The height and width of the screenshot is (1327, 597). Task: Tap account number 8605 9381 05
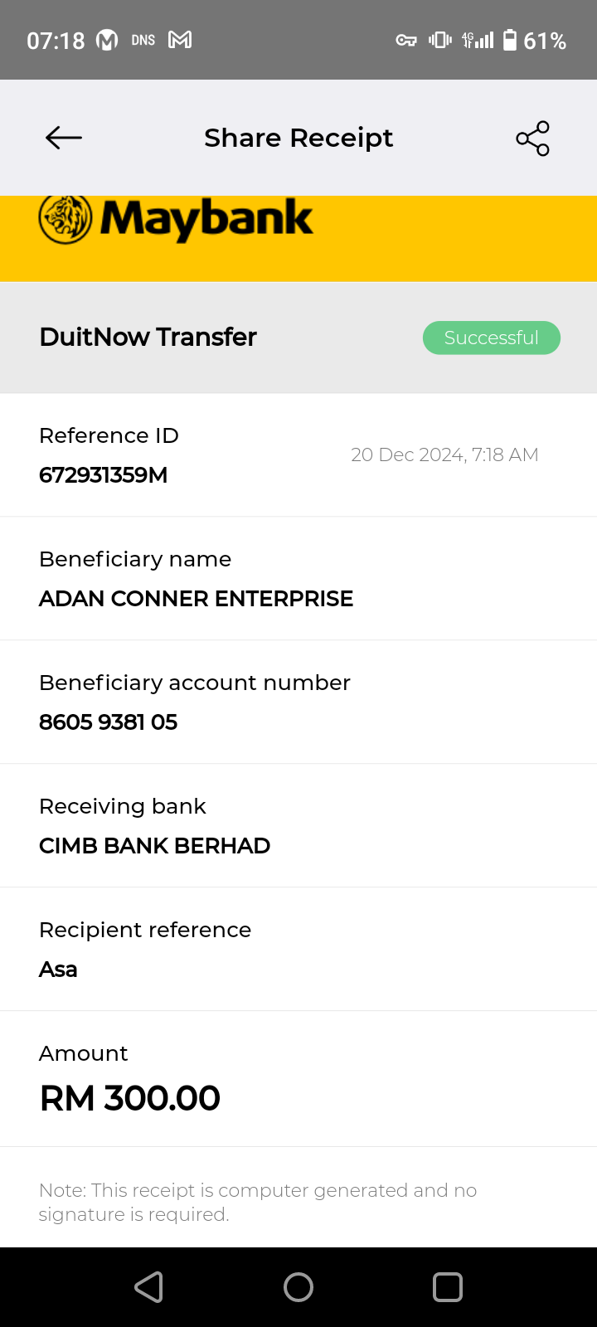(x=109, y=722)
